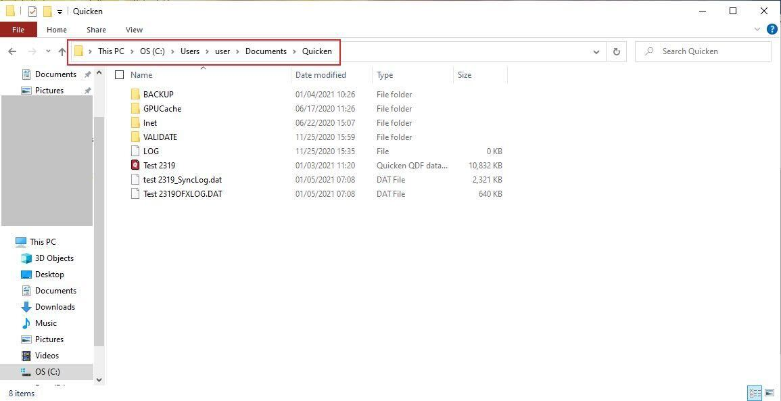Select the Test 2319 Quicken file icon

135,166
